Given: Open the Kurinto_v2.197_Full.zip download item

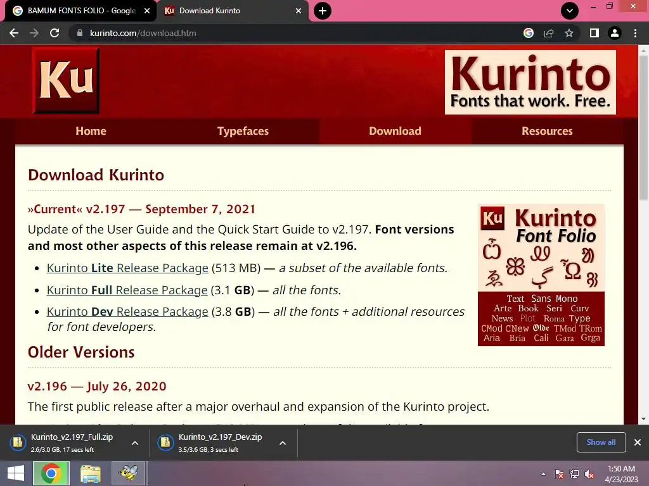Looking at the screenshot, I should click(66, 442).
